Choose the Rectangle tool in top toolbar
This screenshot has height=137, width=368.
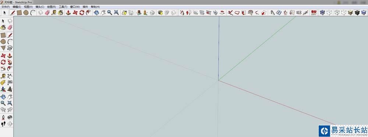19,12
